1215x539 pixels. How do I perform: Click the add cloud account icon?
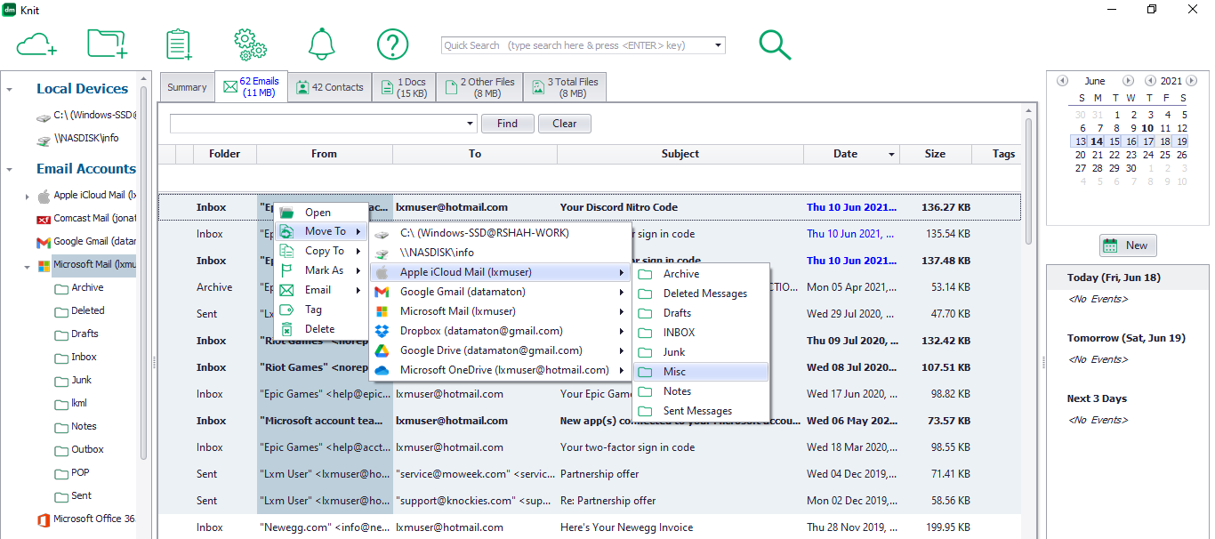point(36,44)
